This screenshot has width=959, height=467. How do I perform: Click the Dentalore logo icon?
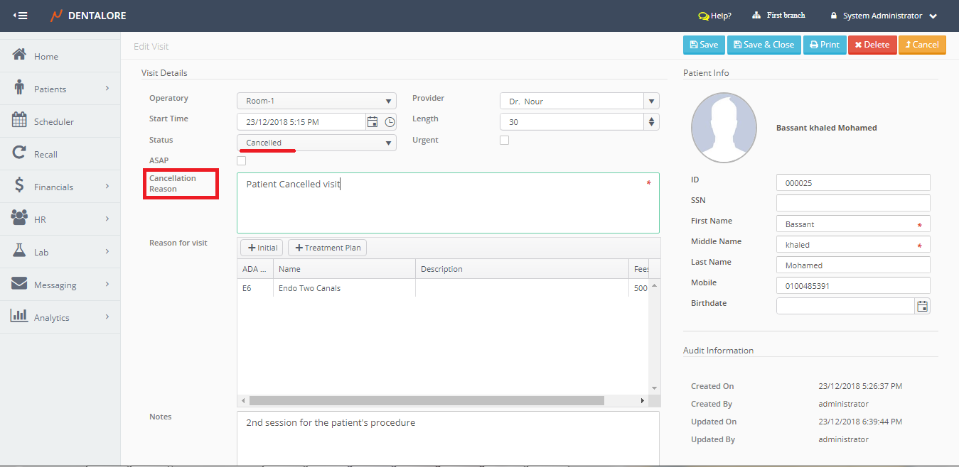pyautogui.click(x=56, y=16)
